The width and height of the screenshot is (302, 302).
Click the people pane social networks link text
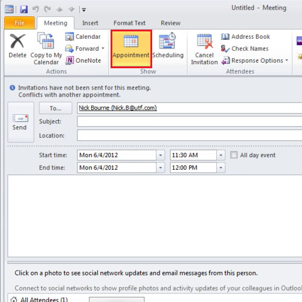pos(158,288)
